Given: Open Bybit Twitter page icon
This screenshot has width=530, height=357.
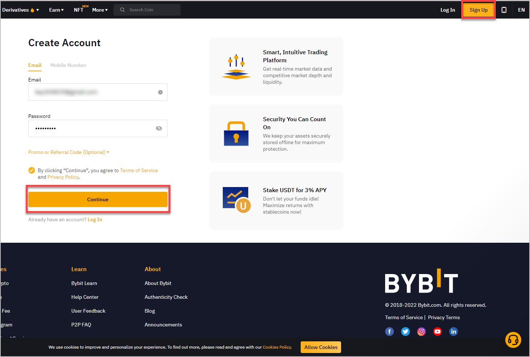Looking at the screenshot, I should 406,332.
